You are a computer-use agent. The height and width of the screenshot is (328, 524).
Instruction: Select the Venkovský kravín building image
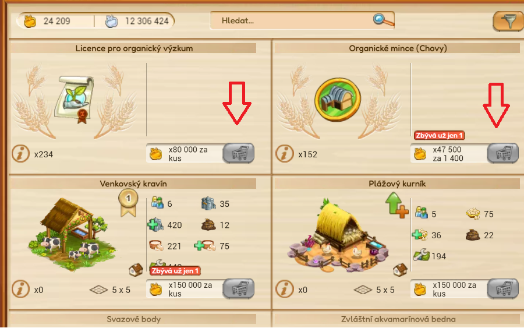click(x=72, y=234)
